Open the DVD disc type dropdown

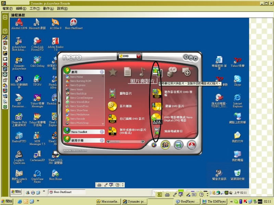(x=139, y=56)
